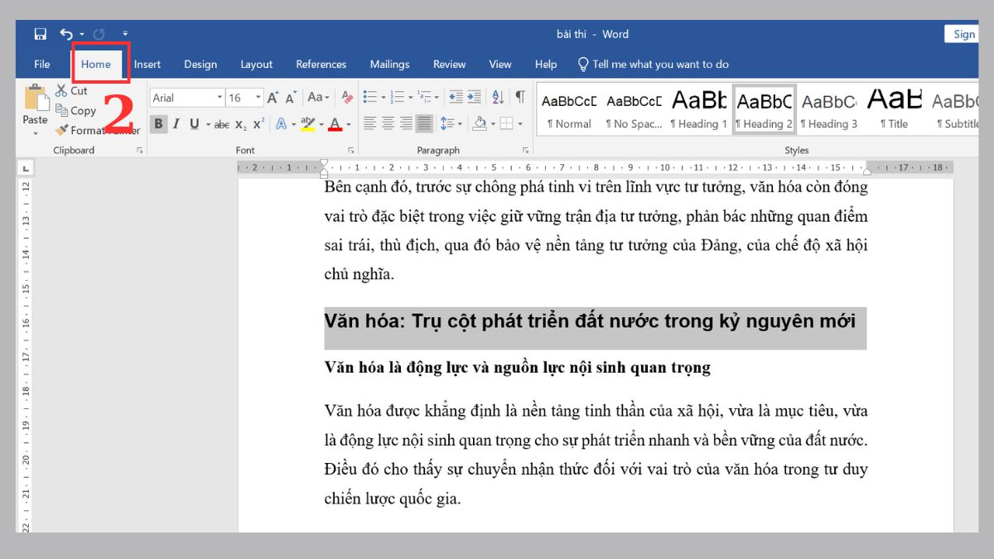Click the Save icon in title bar
The width and height of the screenshot is (994, 559).
41,34
